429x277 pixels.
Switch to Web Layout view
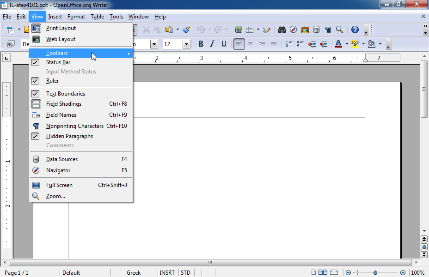pyautogui.click(x=81, y=39)
